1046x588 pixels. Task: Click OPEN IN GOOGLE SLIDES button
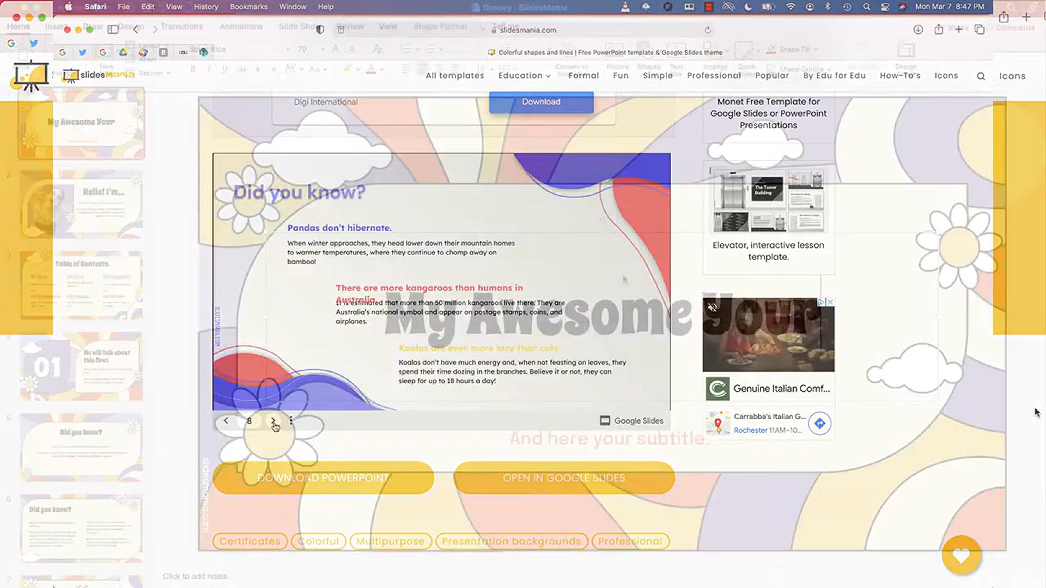pos(564,477)
